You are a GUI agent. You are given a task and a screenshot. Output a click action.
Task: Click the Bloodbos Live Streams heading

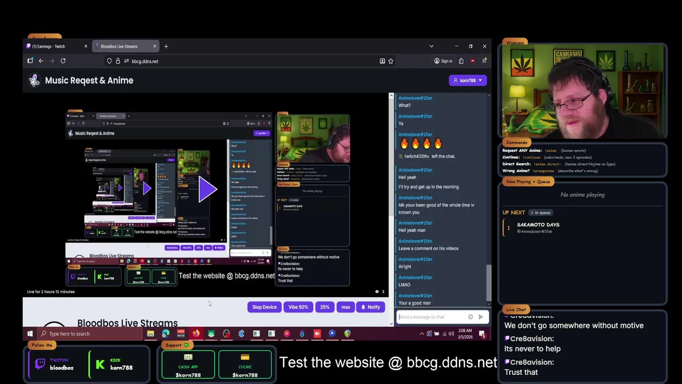click(x=127, y=323)
